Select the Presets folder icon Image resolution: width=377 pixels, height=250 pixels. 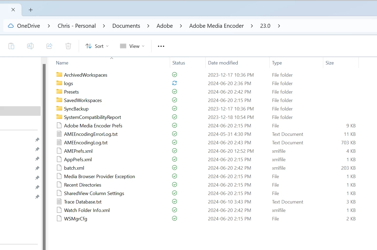59,92
